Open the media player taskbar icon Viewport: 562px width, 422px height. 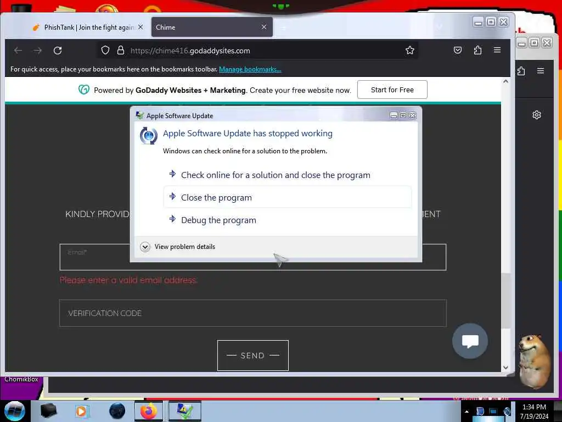81,411
